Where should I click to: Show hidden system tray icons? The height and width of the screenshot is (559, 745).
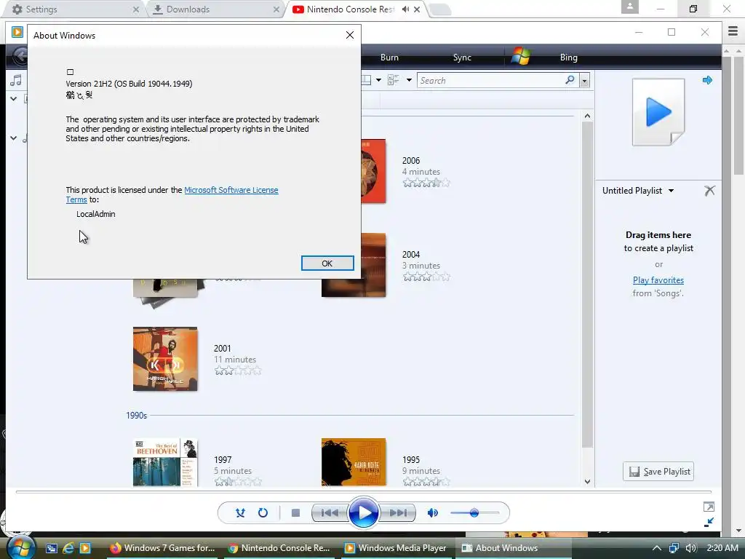(657, 549)
